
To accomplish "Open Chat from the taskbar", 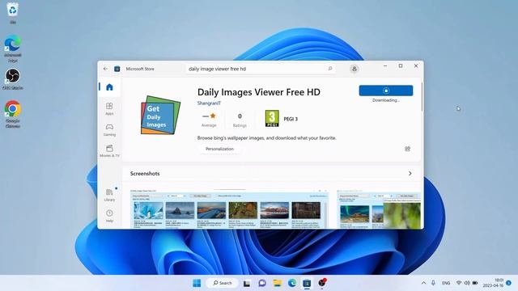I will pyautogui.click(x=262, y=283).
